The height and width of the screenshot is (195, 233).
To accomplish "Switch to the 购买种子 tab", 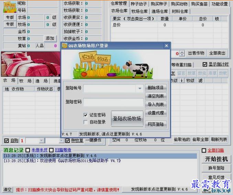I will pos(159,4).
